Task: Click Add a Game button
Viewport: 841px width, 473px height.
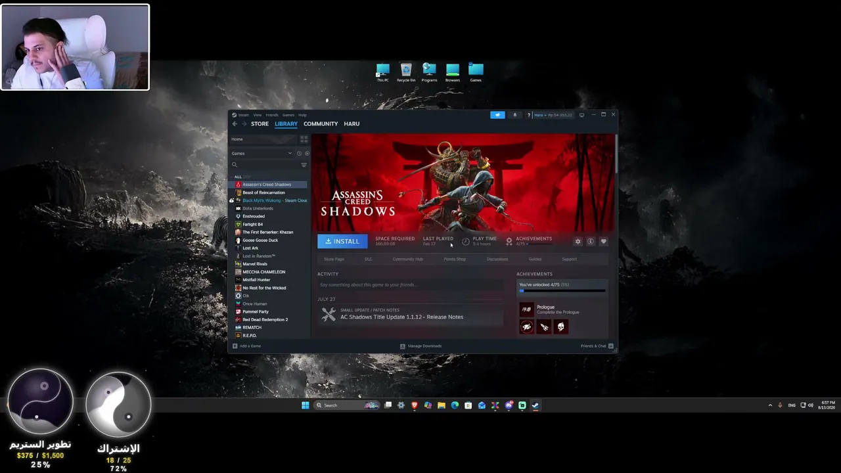Action: (x=246, y=346)
